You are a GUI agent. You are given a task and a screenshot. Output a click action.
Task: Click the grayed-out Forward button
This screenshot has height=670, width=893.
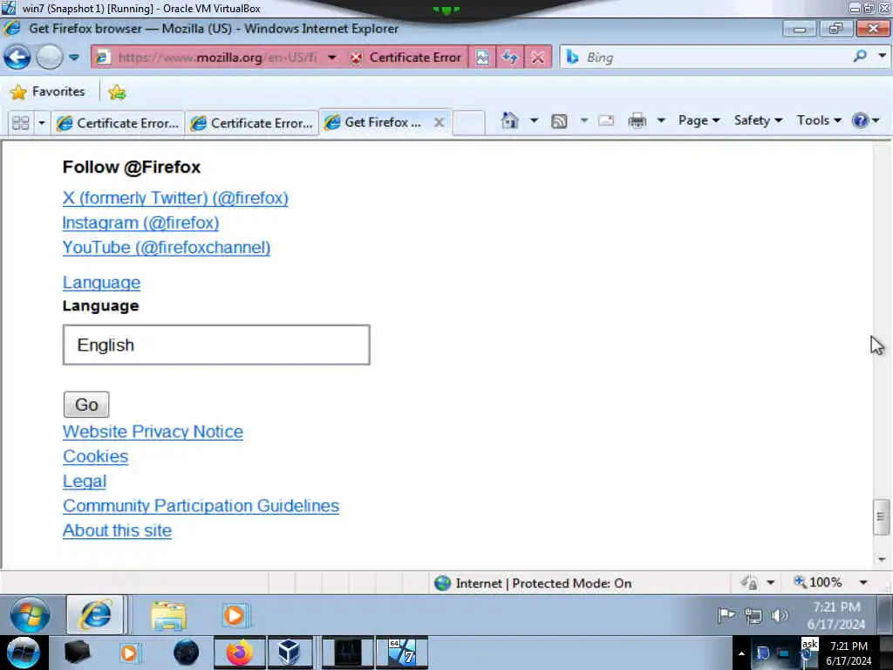pos(50,57)
